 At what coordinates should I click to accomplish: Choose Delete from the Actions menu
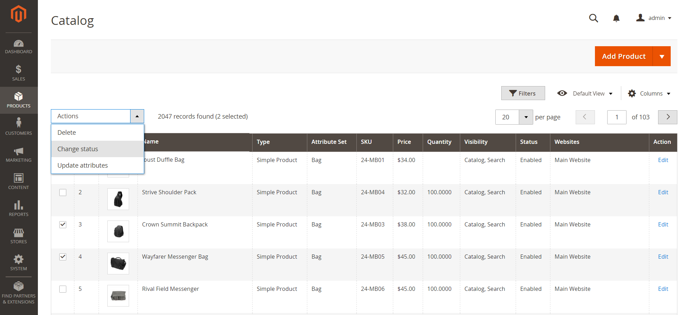[98, 133]
